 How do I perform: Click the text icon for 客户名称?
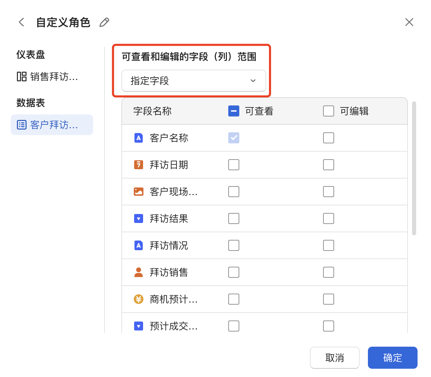pos(139,138)
